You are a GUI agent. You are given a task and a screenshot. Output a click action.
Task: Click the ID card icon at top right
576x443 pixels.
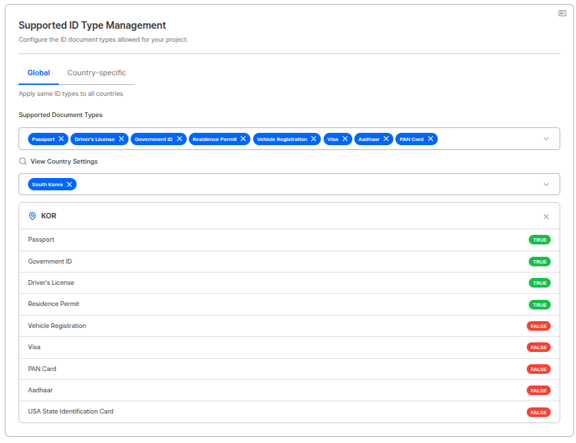tap(561, 12)
